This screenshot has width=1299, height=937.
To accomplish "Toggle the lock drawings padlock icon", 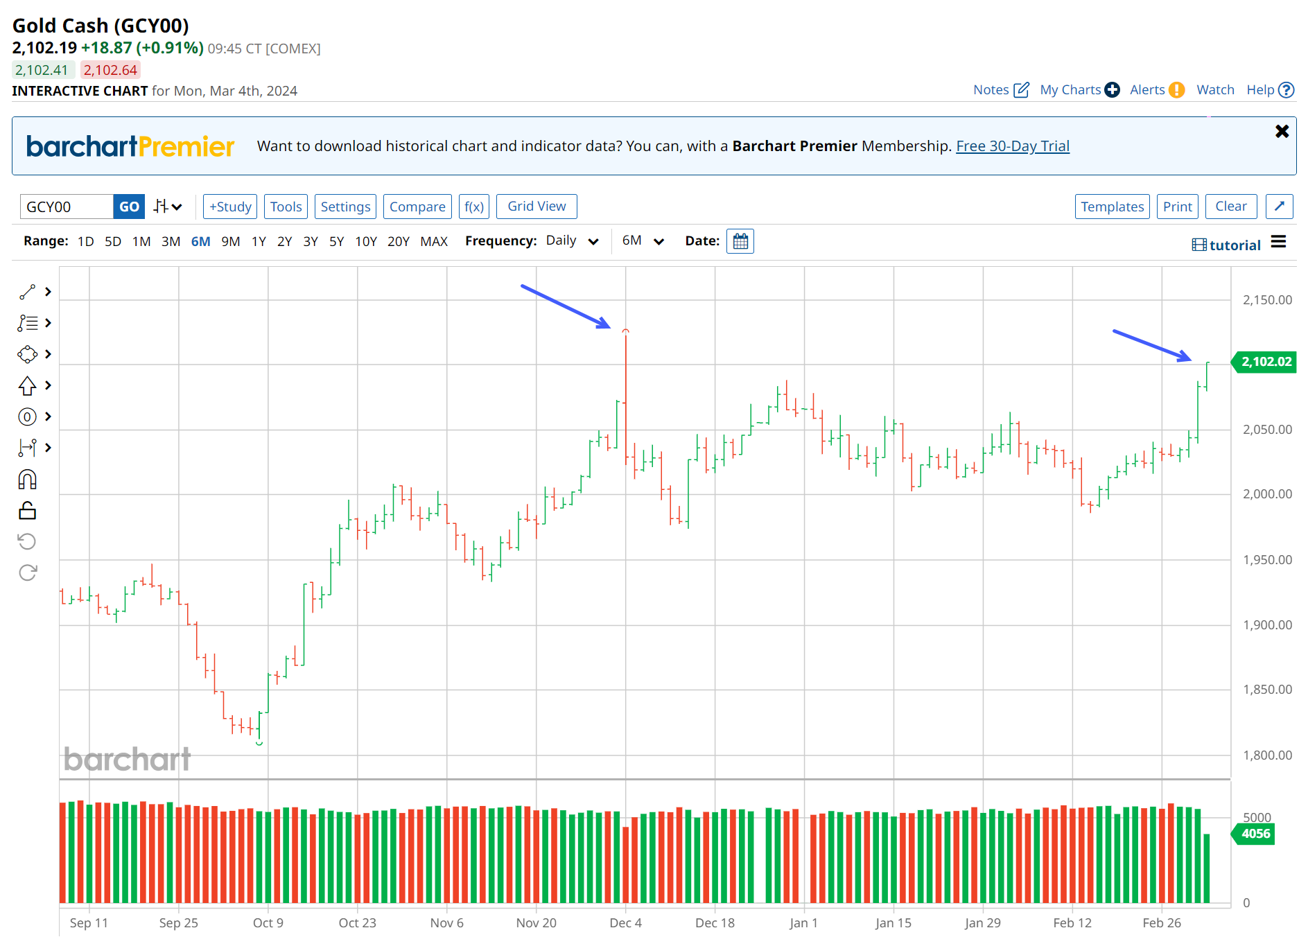I will [27, 511].
